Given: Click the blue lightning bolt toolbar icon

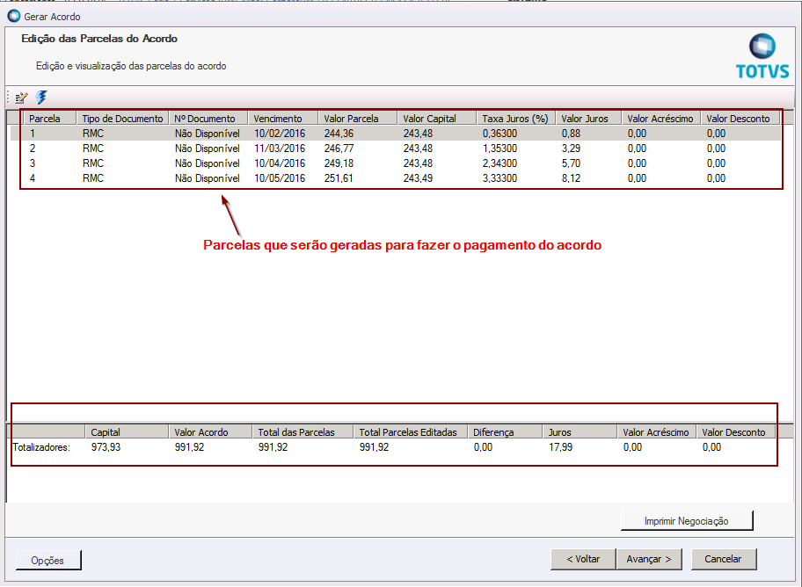Looking at the screenshot, I should (x=41, y=98).
